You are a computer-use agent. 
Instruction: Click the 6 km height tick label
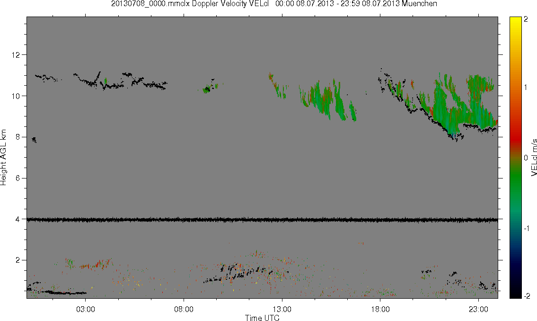tap(18, 178)
